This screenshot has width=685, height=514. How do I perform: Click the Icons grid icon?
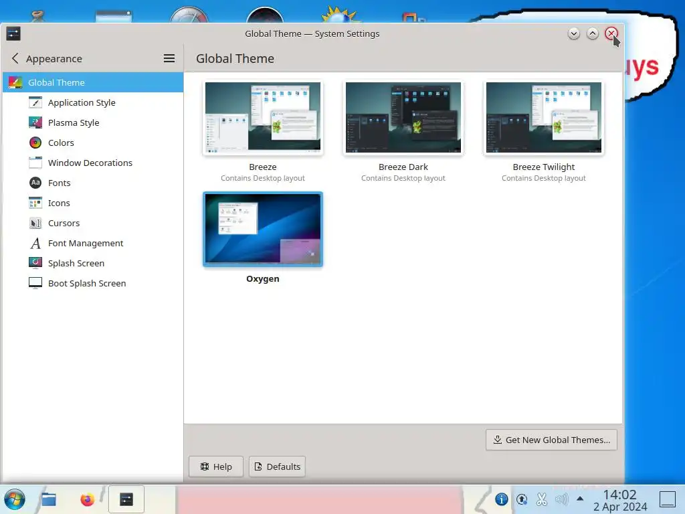coord(35,203)
